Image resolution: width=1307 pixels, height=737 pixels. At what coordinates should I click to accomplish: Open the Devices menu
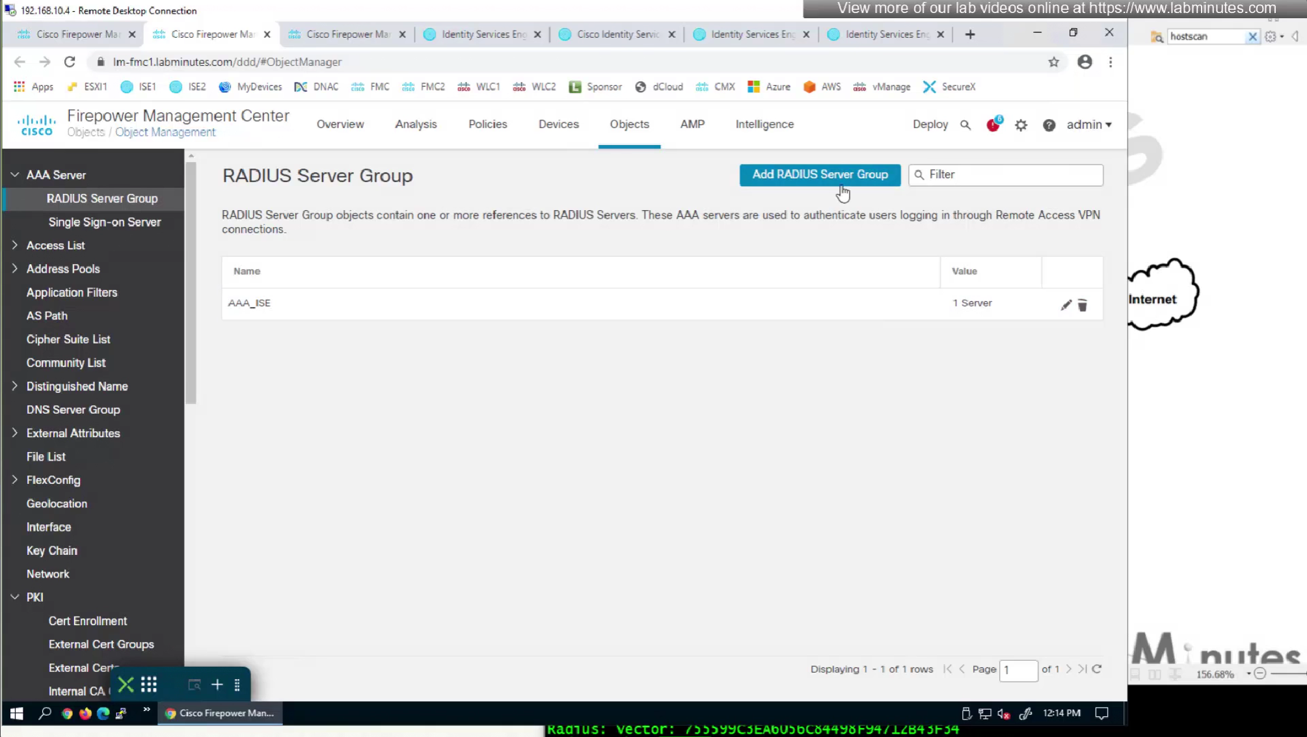558,124
